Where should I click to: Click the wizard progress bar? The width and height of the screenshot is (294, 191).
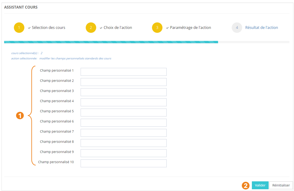click(x=147, y=42)
